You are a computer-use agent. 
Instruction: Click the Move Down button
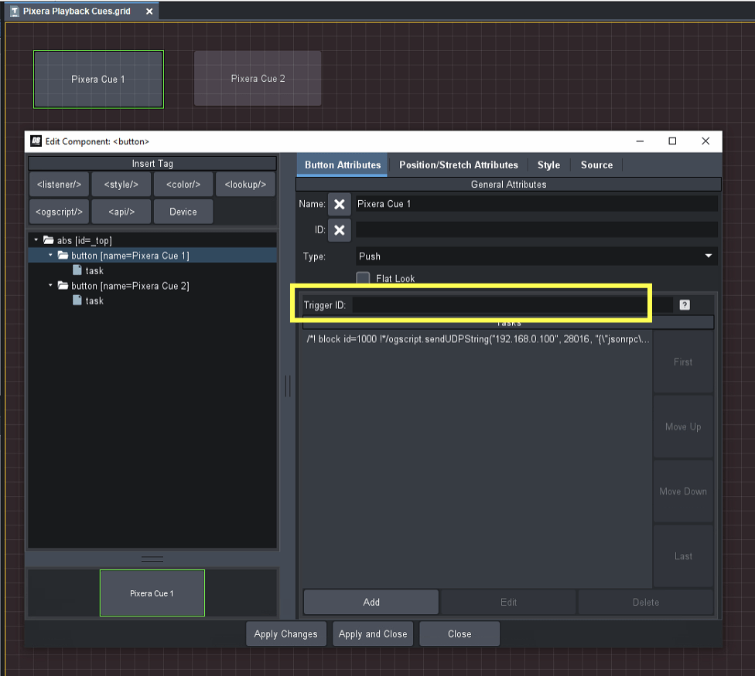[x=683, y=491]
